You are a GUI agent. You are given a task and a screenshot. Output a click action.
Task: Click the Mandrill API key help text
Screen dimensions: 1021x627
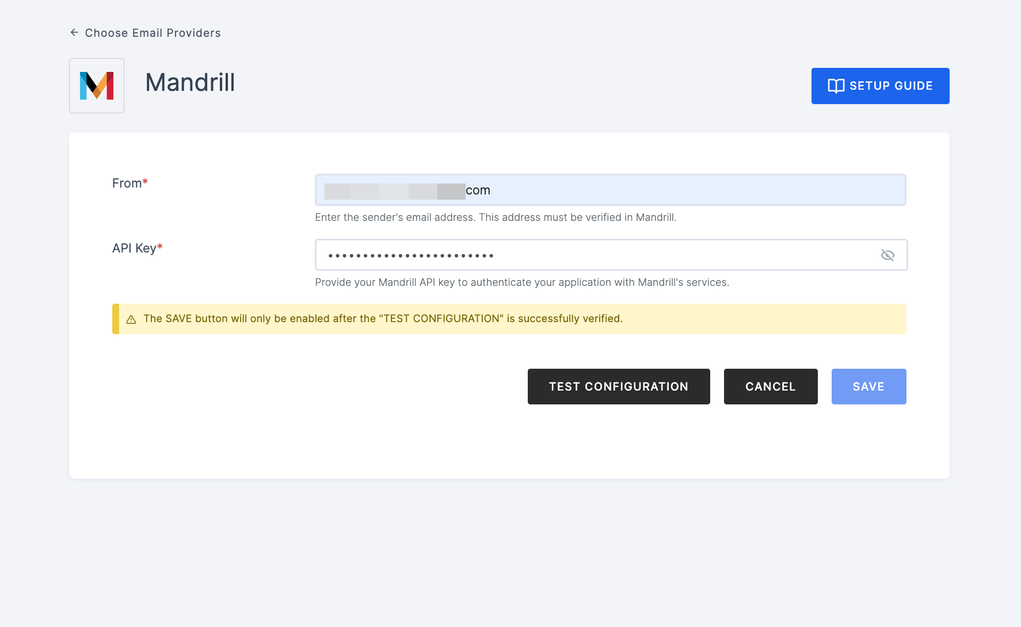tap(522, 282)
